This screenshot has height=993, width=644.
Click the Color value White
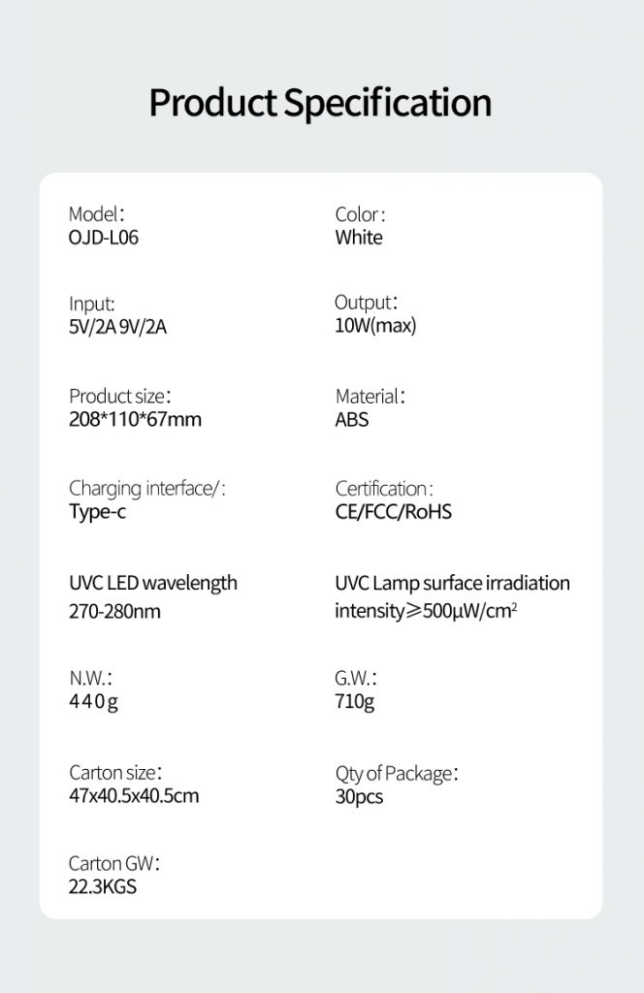tap(359, 238)
